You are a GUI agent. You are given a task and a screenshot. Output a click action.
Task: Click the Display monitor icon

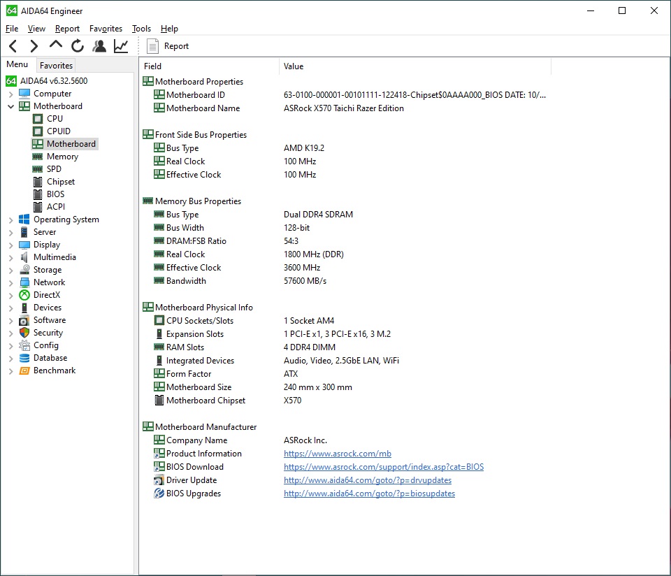[x=24, y=245]
